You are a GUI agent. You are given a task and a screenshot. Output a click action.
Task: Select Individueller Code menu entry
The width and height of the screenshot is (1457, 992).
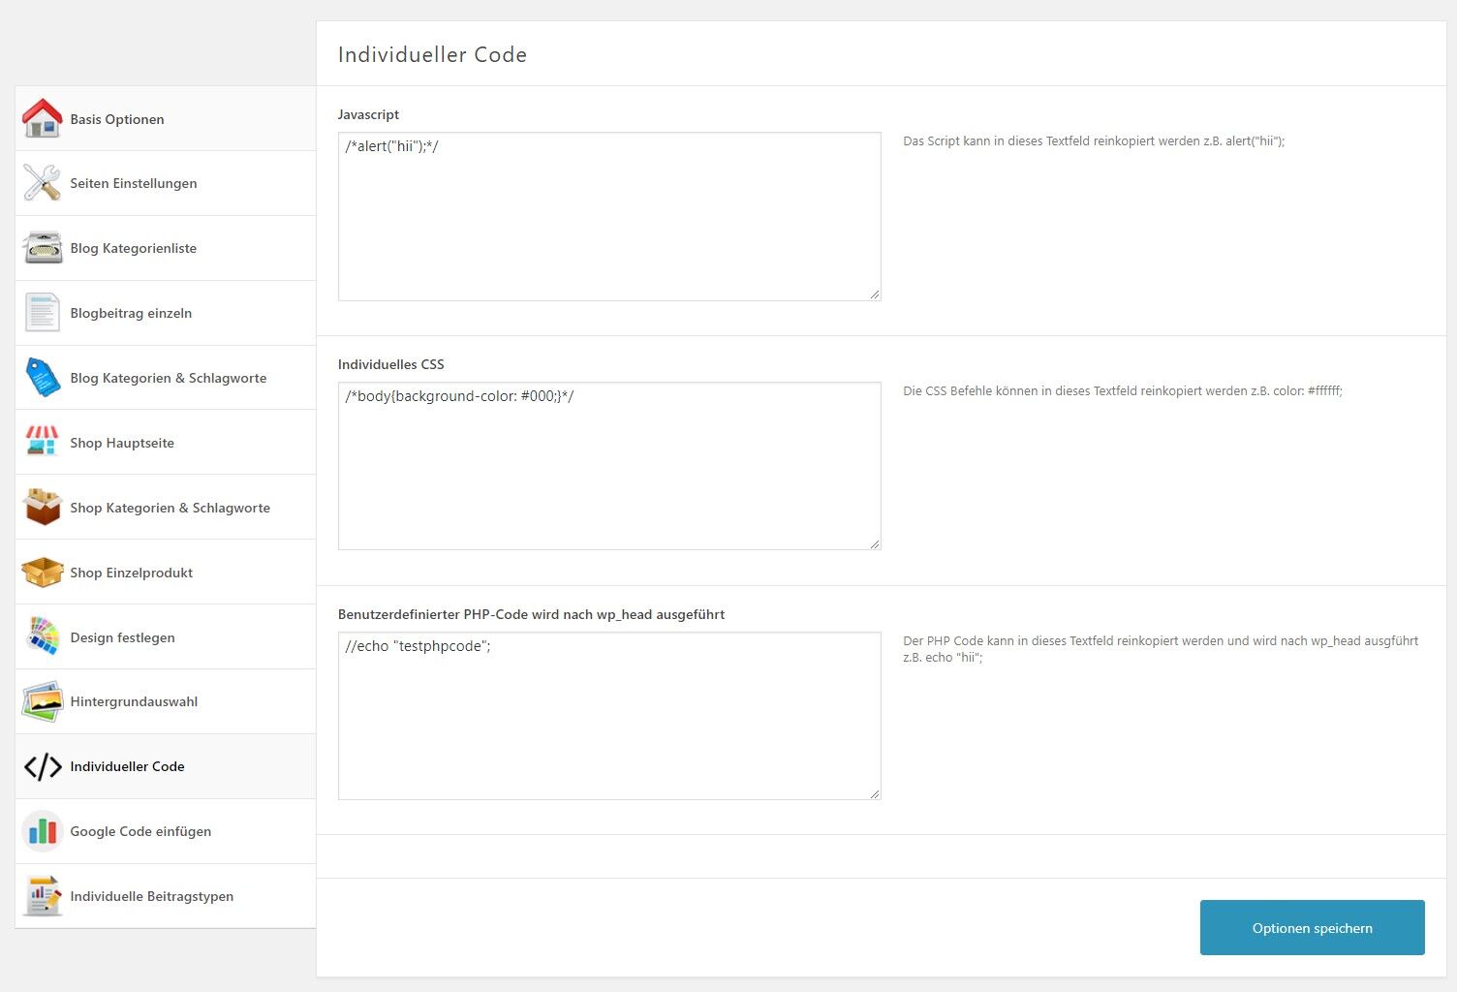click(x=166, y=766)
